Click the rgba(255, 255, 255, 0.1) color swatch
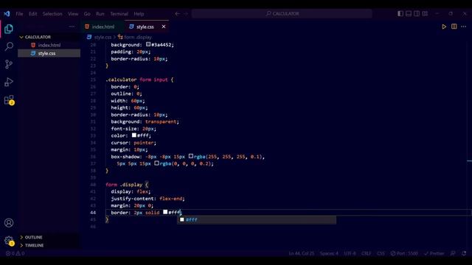This screenshot has height=265, width=472. click(x=191, y=156)
